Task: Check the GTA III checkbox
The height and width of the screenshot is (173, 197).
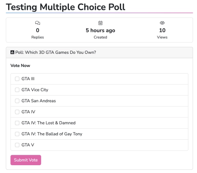Action: point(17,79)
